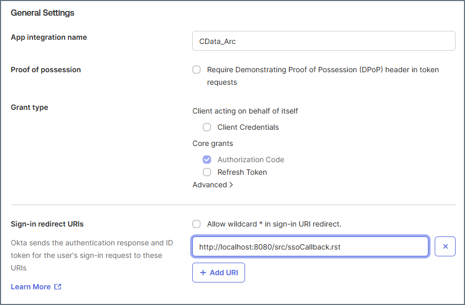Tick the Allow wildcard checkbox

[196, 224]
